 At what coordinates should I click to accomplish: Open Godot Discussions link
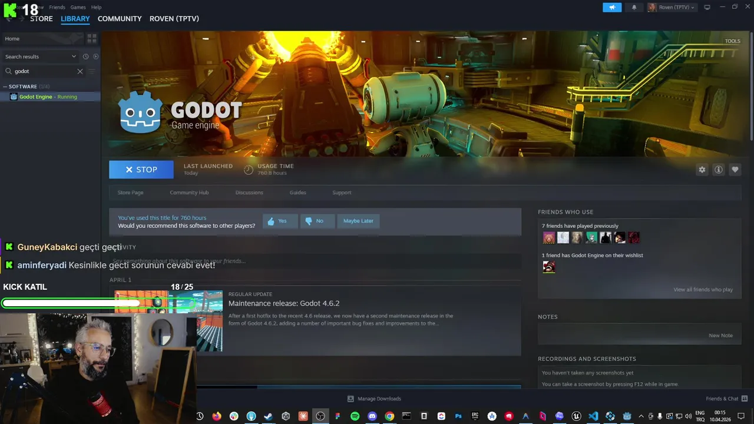(249, 193)
